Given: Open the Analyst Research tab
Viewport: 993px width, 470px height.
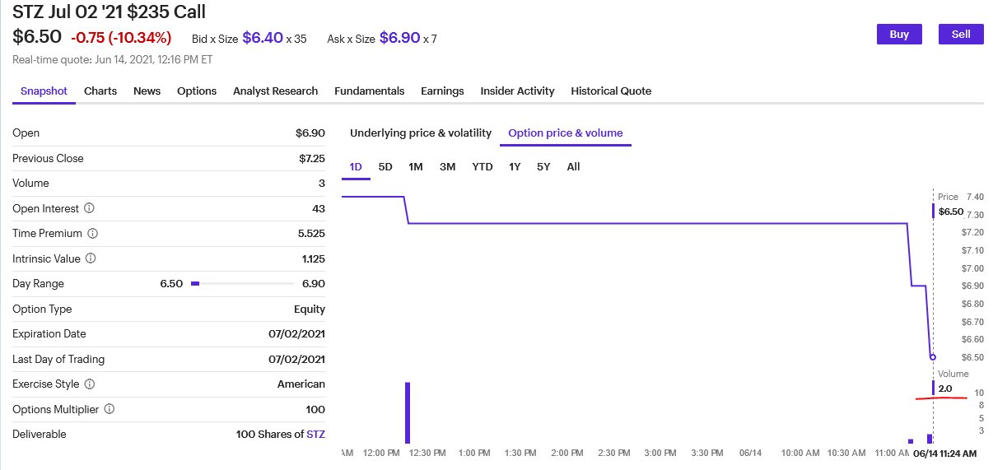Looking at the screenshot, I should pos(275,91).
